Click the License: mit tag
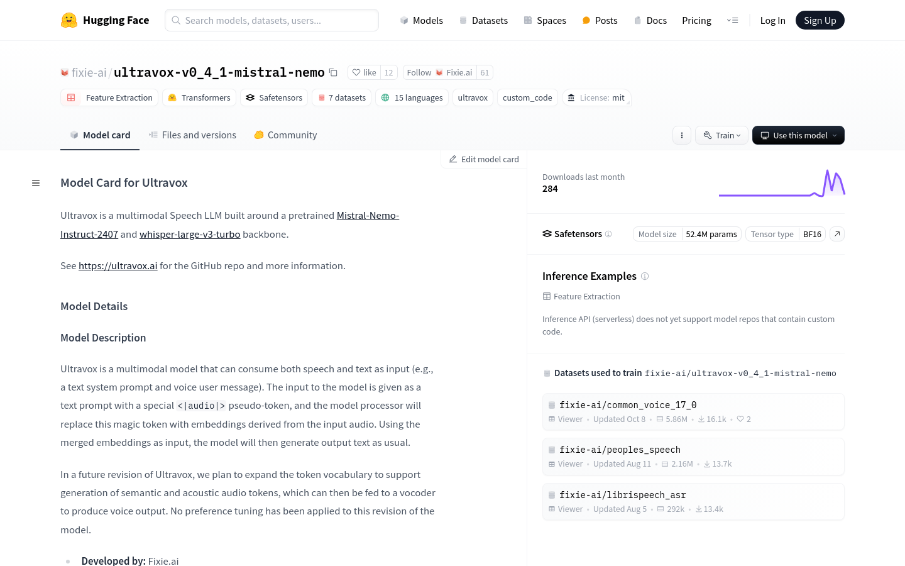This screenshot has width=905, height=566. coord(596,97)
